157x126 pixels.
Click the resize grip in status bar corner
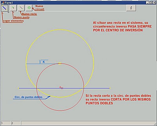pos(155,124)
